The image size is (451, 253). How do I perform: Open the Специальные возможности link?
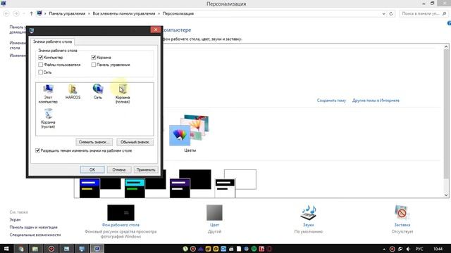point(35,235)
